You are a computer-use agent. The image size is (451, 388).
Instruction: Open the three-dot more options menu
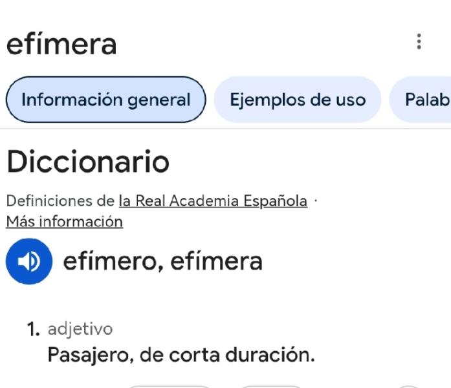(x=419, y=41)
